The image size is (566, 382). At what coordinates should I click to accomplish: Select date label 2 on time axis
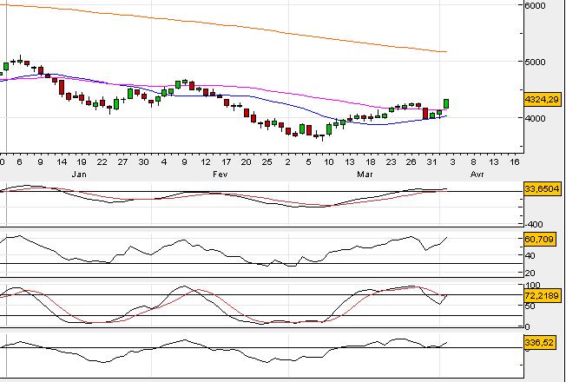click(x=287, y=162)
